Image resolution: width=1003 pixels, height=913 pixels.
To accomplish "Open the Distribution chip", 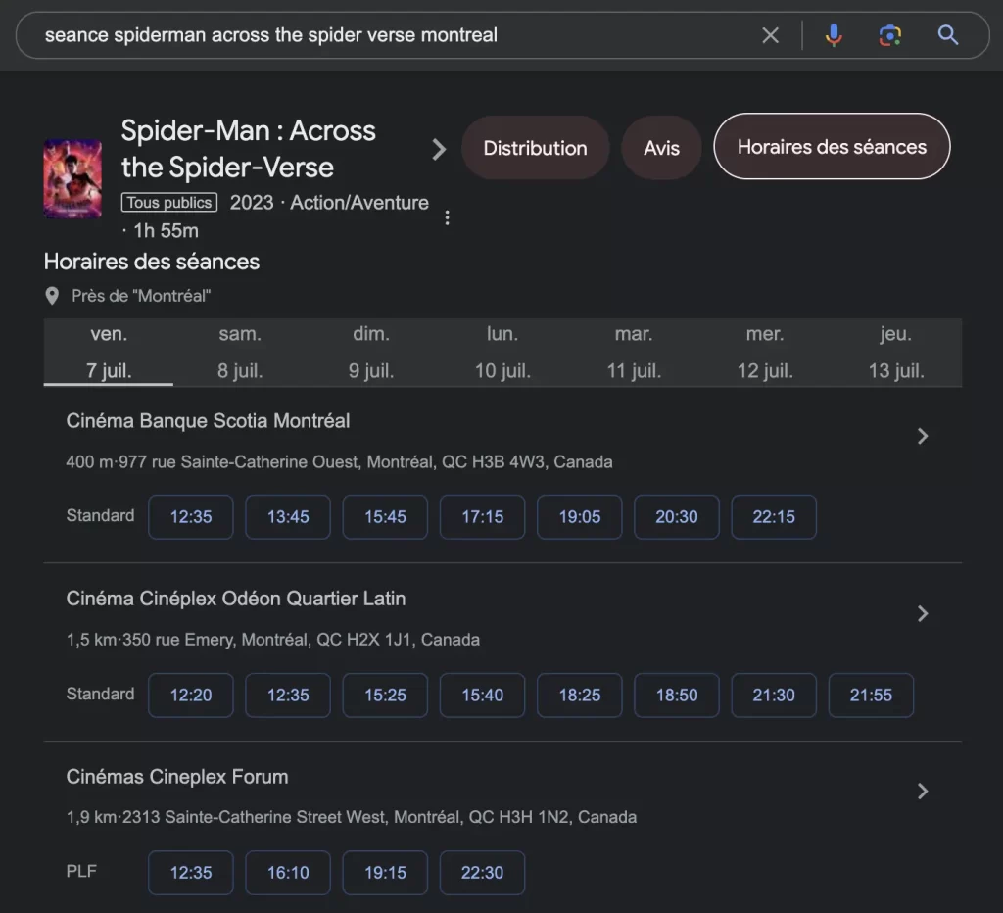I will point(535,148).
